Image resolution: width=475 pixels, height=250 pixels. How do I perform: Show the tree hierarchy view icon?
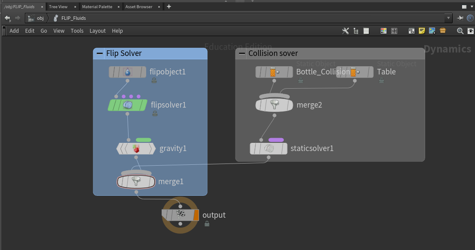356,31
